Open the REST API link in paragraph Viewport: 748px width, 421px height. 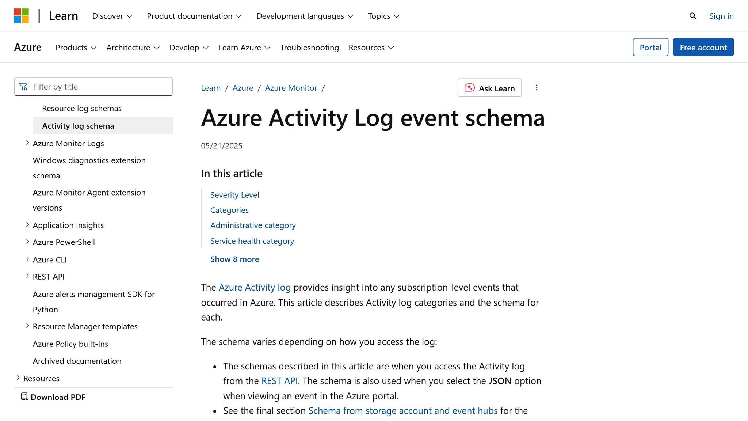[x=279, y=381]
